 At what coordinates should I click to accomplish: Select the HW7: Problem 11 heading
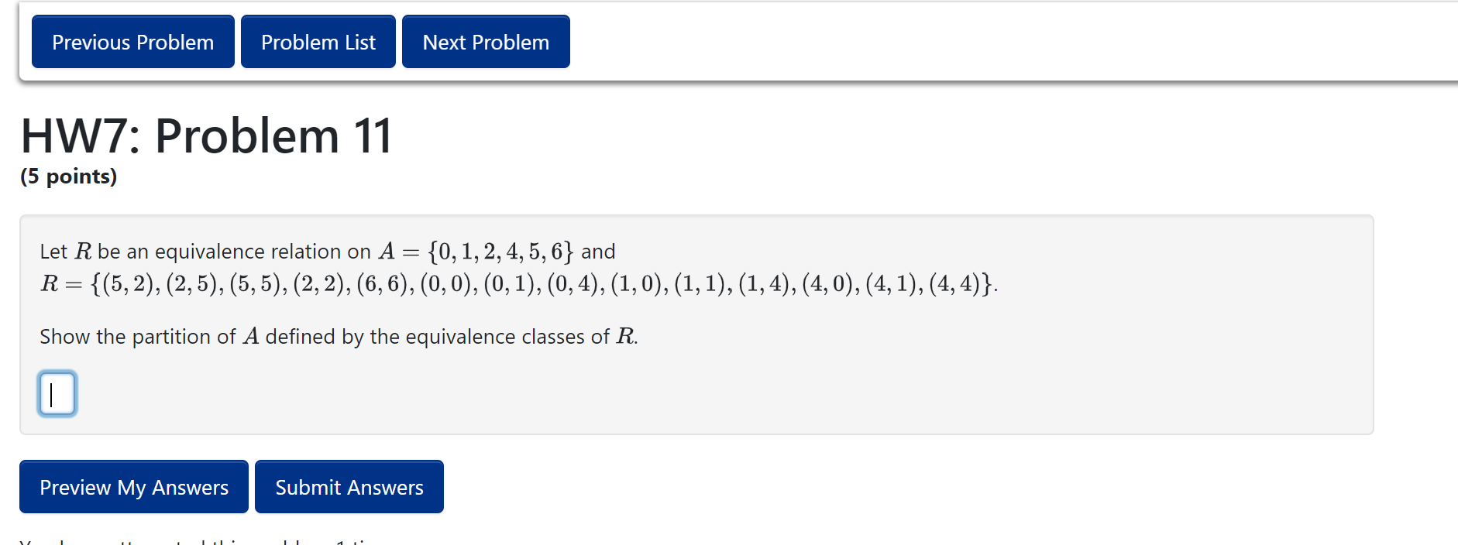(x=205, y=135)
